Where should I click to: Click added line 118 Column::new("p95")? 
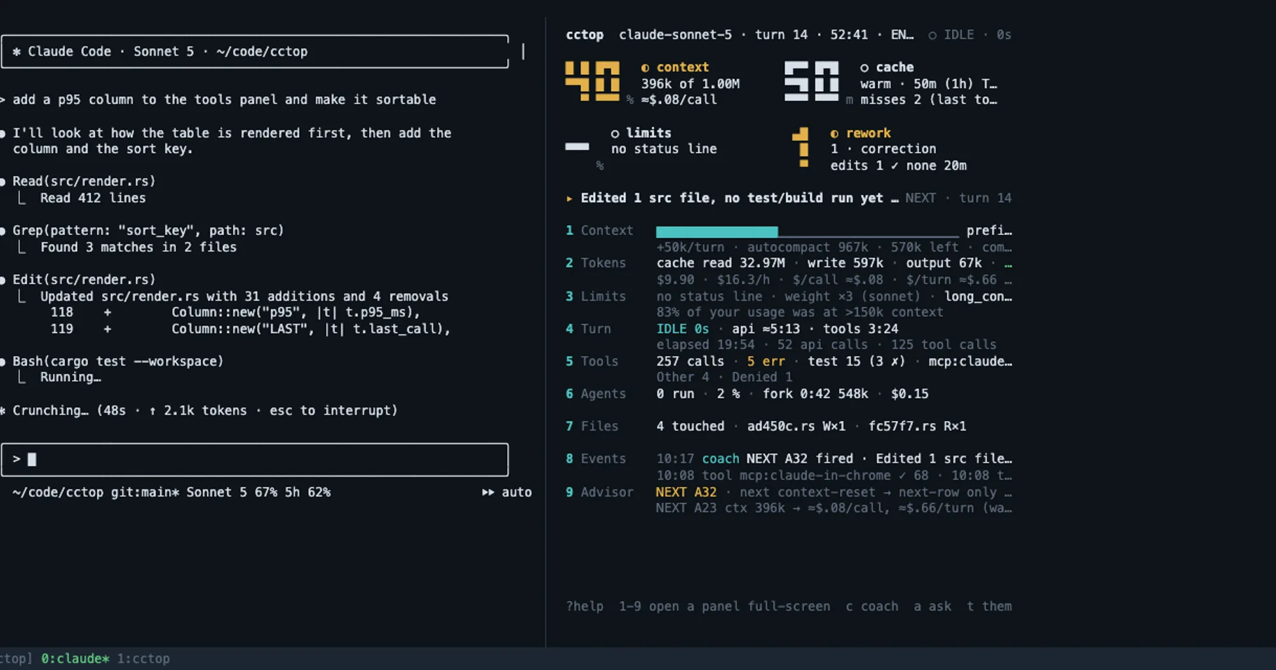tap(236, 312)
